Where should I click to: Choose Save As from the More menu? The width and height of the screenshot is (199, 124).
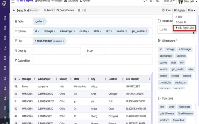181,22
